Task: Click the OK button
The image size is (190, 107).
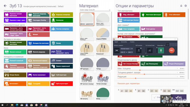Action: [179, 97]
